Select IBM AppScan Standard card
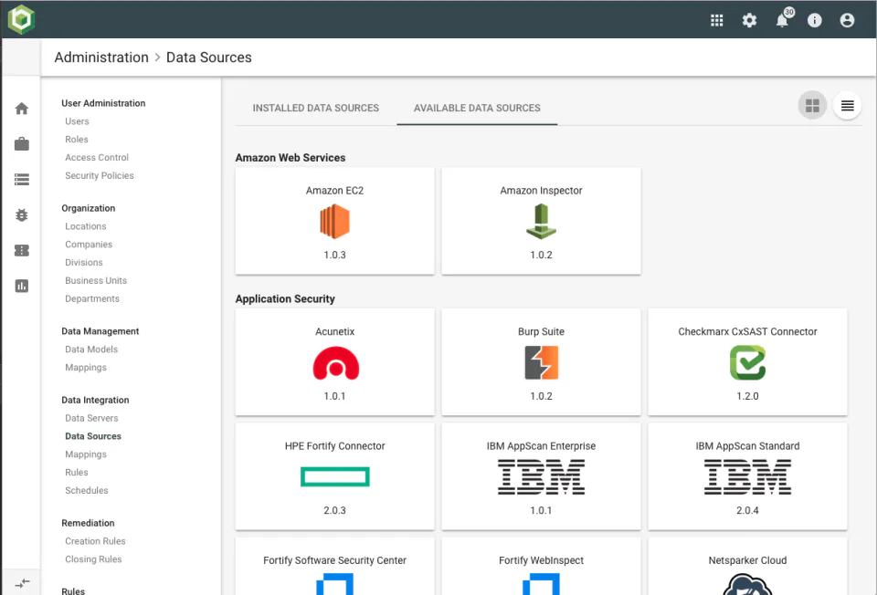This screenshot has width=877, height=595. coord(747,476)
